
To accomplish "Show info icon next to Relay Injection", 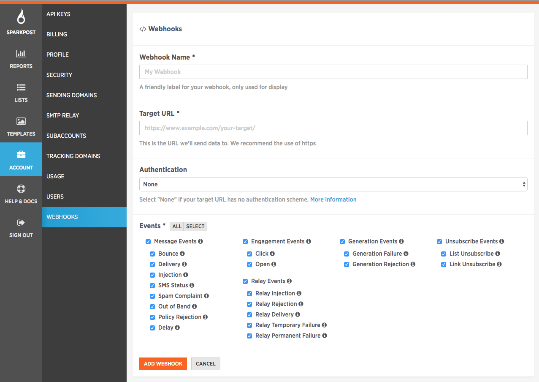I will (299, 293).
